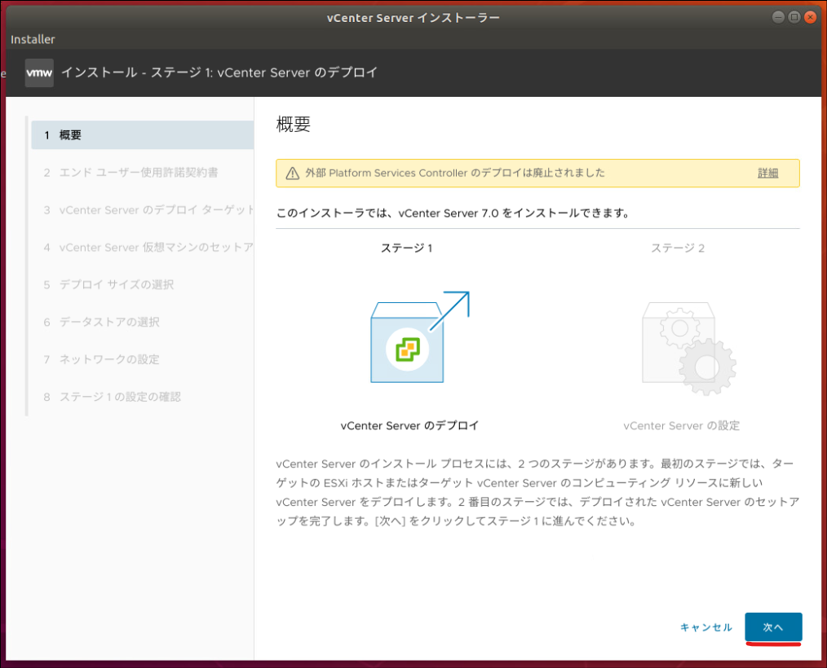The height and width of the screenshot is (668, 827).
Task: Click the 次へ (Next) button
Action: 773,627
